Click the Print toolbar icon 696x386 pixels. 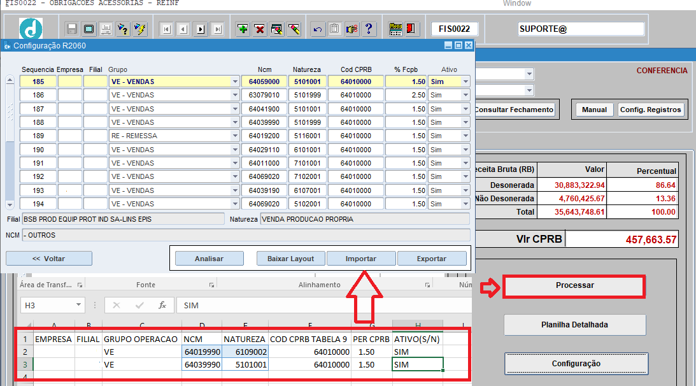[106, 29]
